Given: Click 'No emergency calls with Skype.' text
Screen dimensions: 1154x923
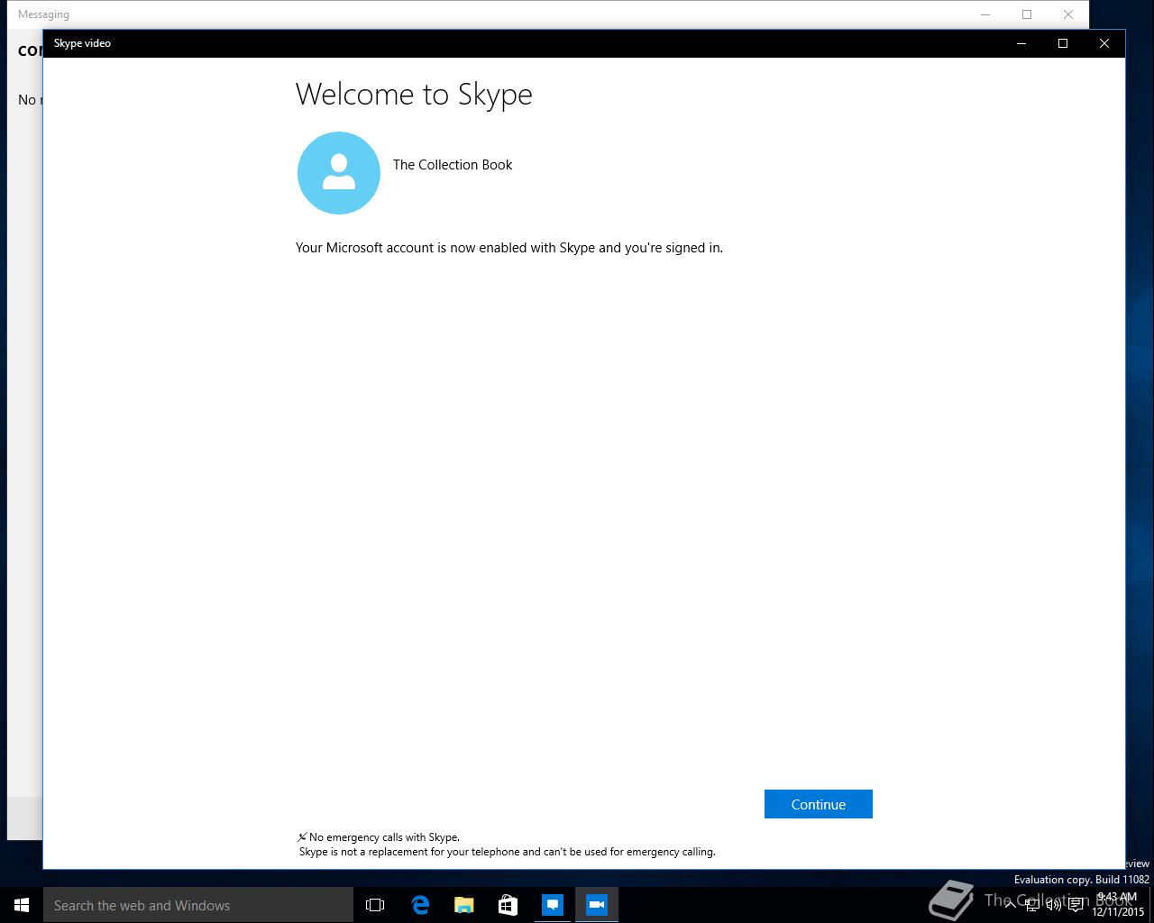Looking at the screenshot, I should coord(384,837).
